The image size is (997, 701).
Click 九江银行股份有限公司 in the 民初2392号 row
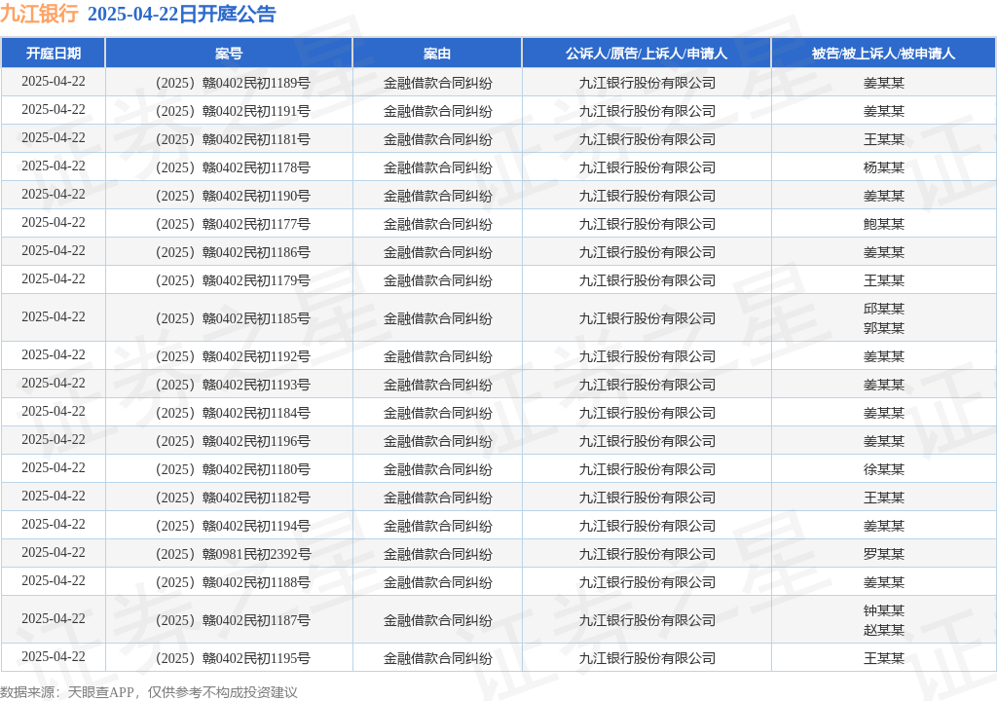pyautogui.click(x=647, y=554)
